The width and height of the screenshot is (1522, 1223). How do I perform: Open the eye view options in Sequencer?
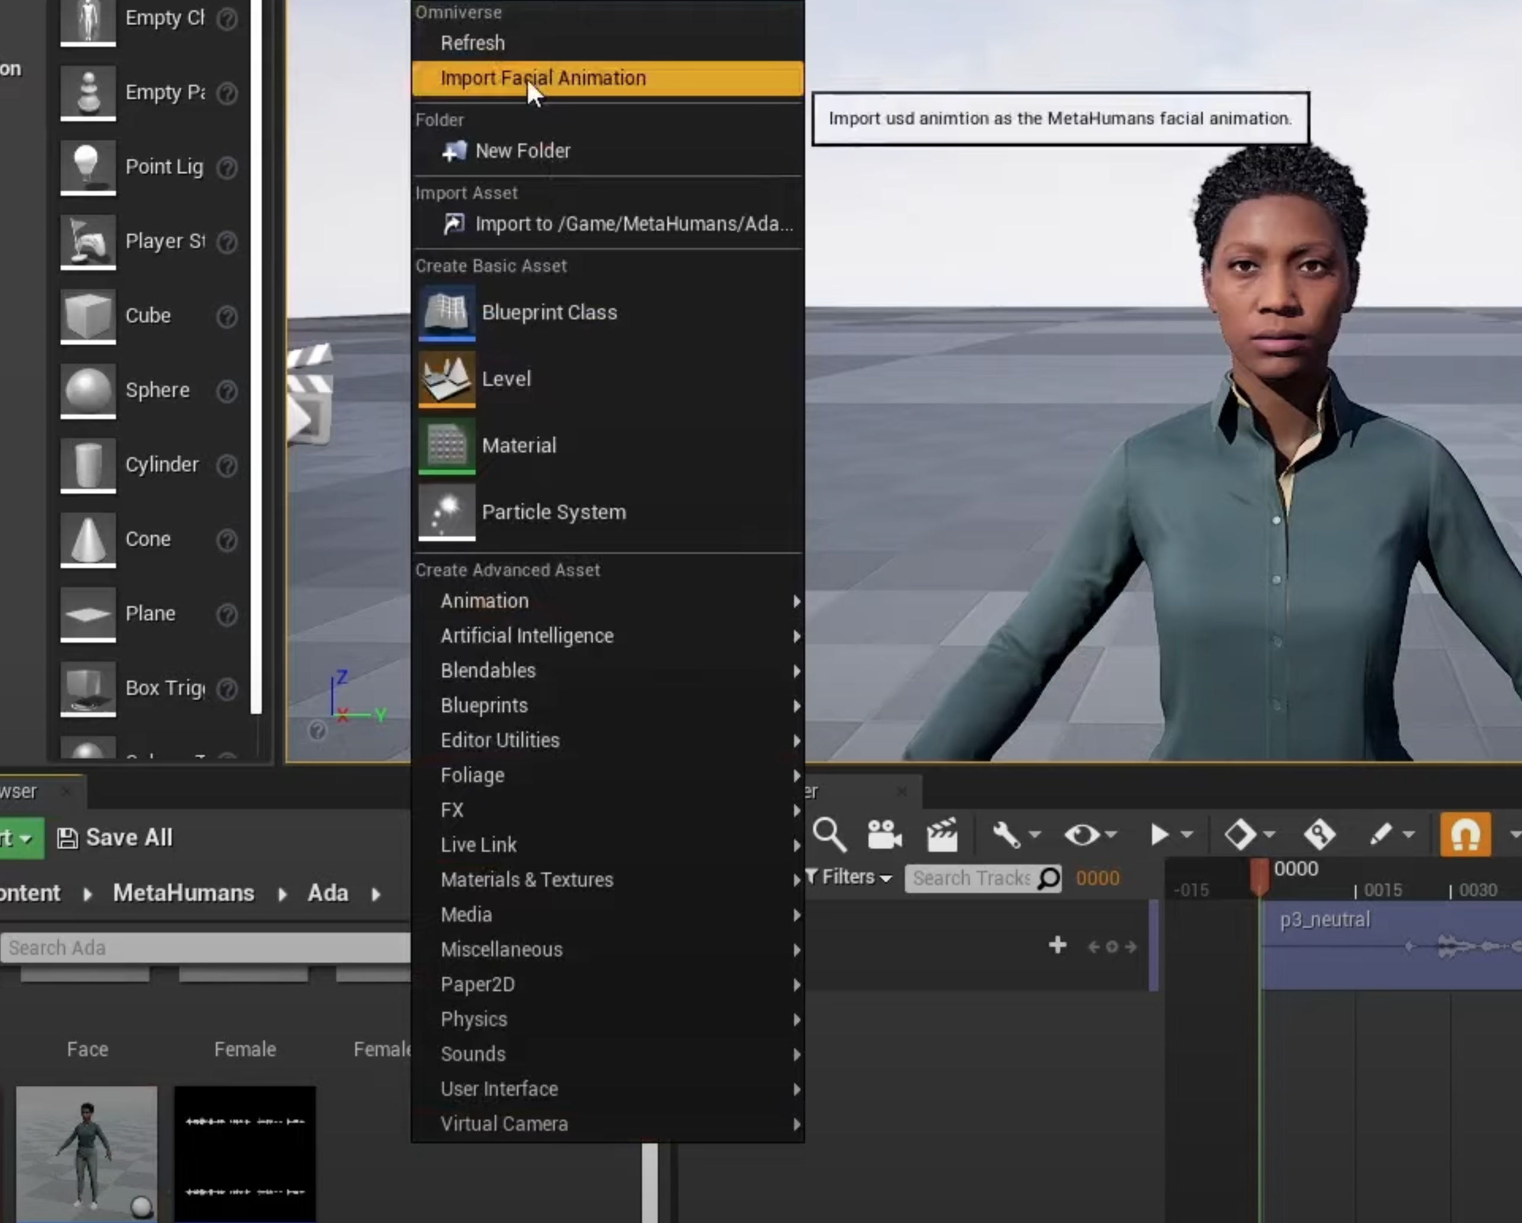(x=1081, y=834)
